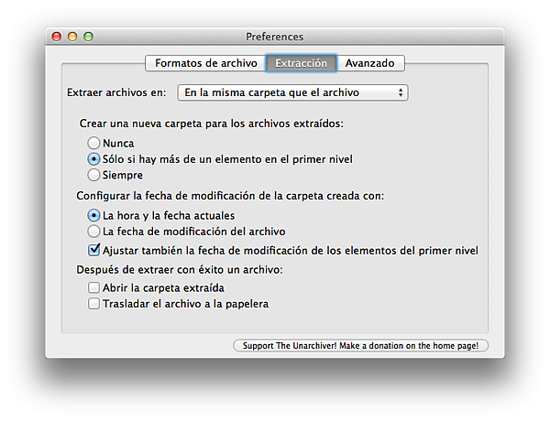This screenshot has width=550, height=421.
Task: Click the 'Crear una nueva carpeta' heading text
Action: [218, 124]
